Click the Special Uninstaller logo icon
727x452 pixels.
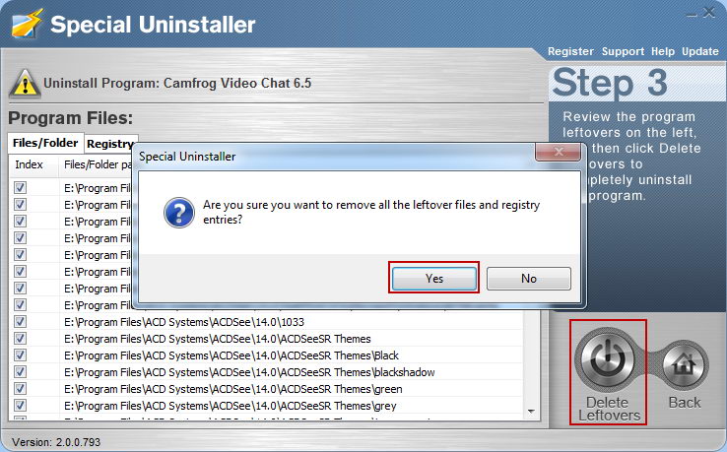[x=28, y=24]
